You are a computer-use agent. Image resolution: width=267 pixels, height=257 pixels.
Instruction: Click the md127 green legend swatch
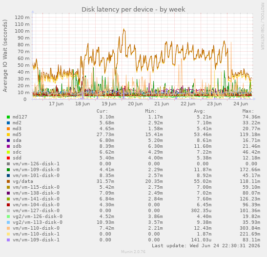8,117
